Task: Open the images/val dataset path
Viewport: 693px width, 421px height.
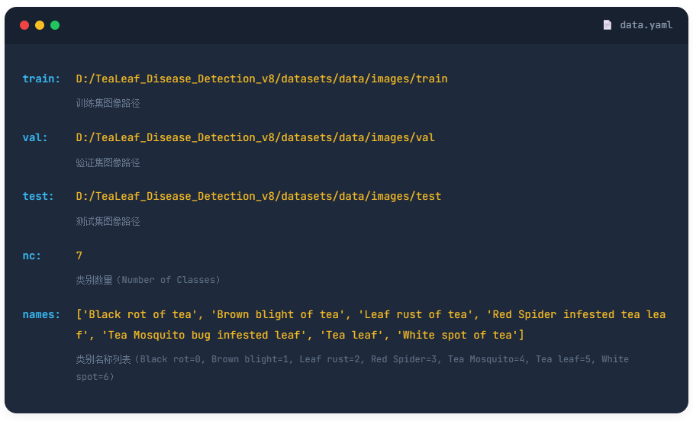Action: pos(256,137)
